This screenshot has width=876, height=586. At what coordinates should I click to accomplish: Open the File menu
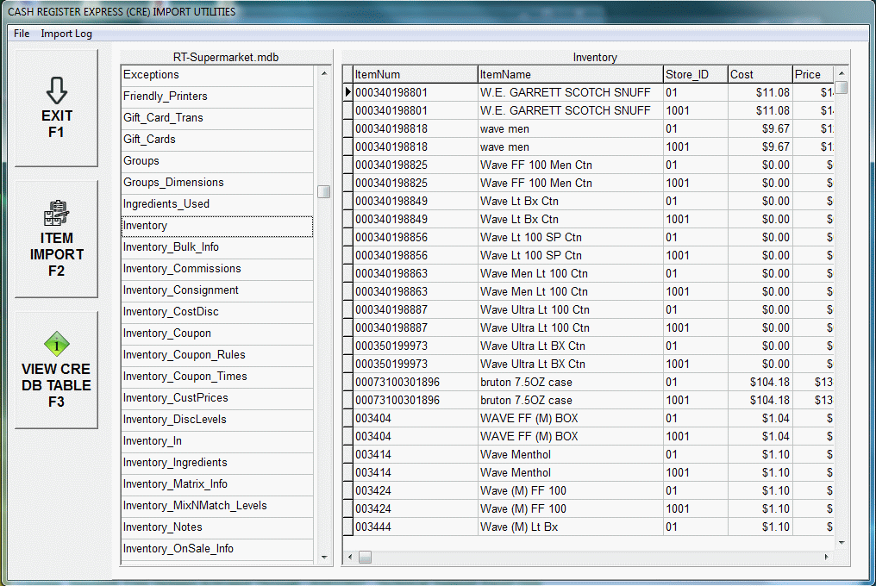click(22, 34)
